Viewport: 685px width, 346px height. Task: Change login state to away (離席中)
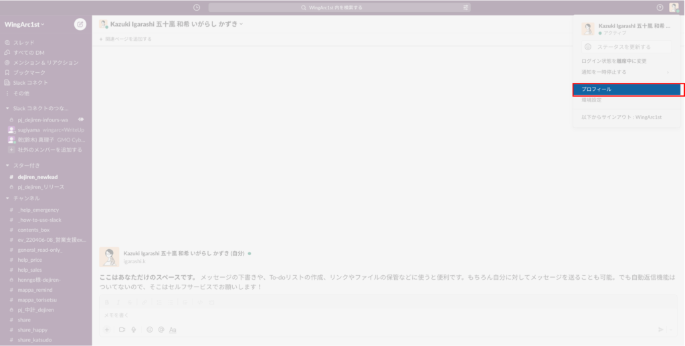tap(614, 61)
